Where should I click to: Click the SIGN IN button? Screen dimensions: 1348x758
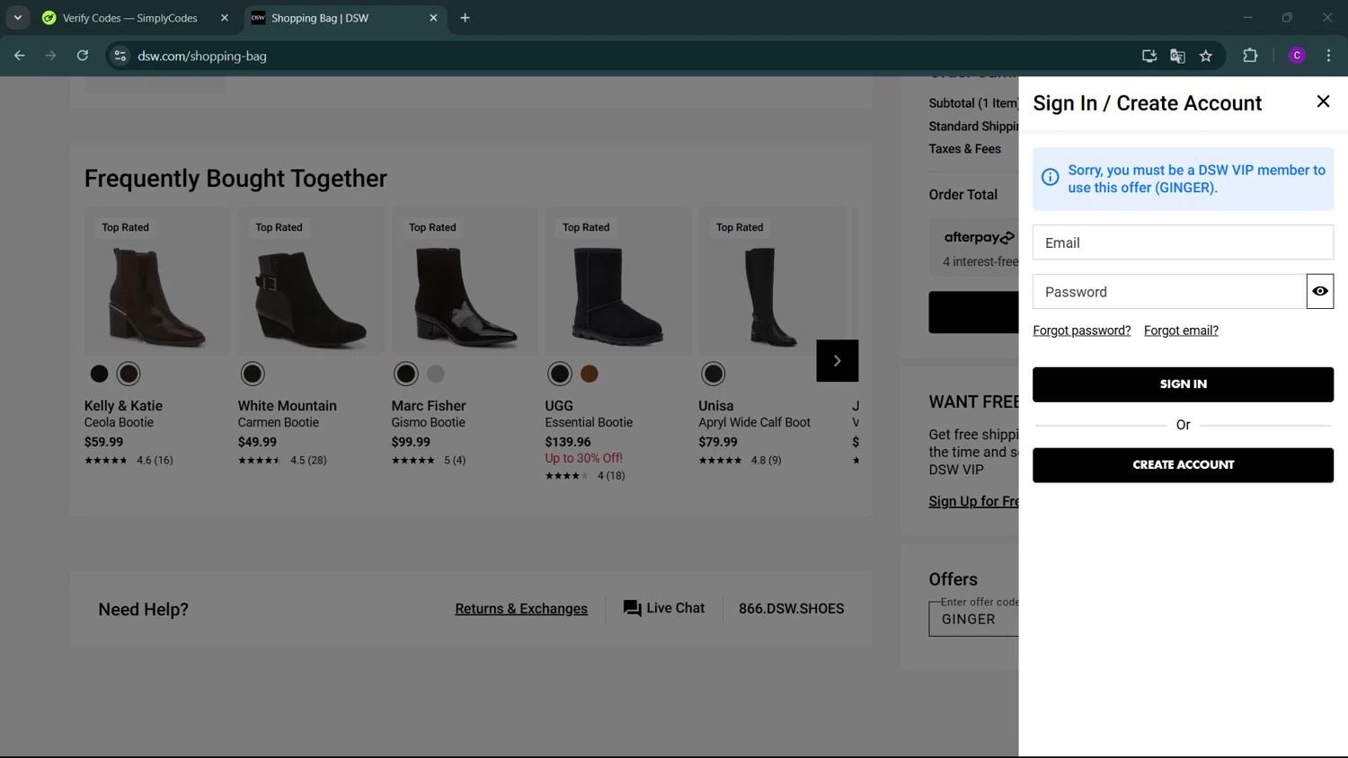coord(1183,384)
